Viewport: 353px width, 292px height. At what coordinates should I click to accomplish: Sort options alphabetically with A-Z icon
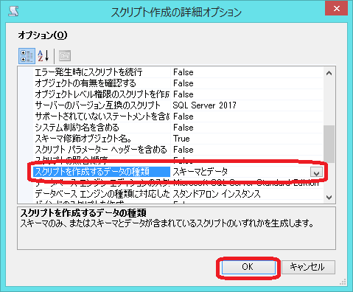[x=43, y=56]
